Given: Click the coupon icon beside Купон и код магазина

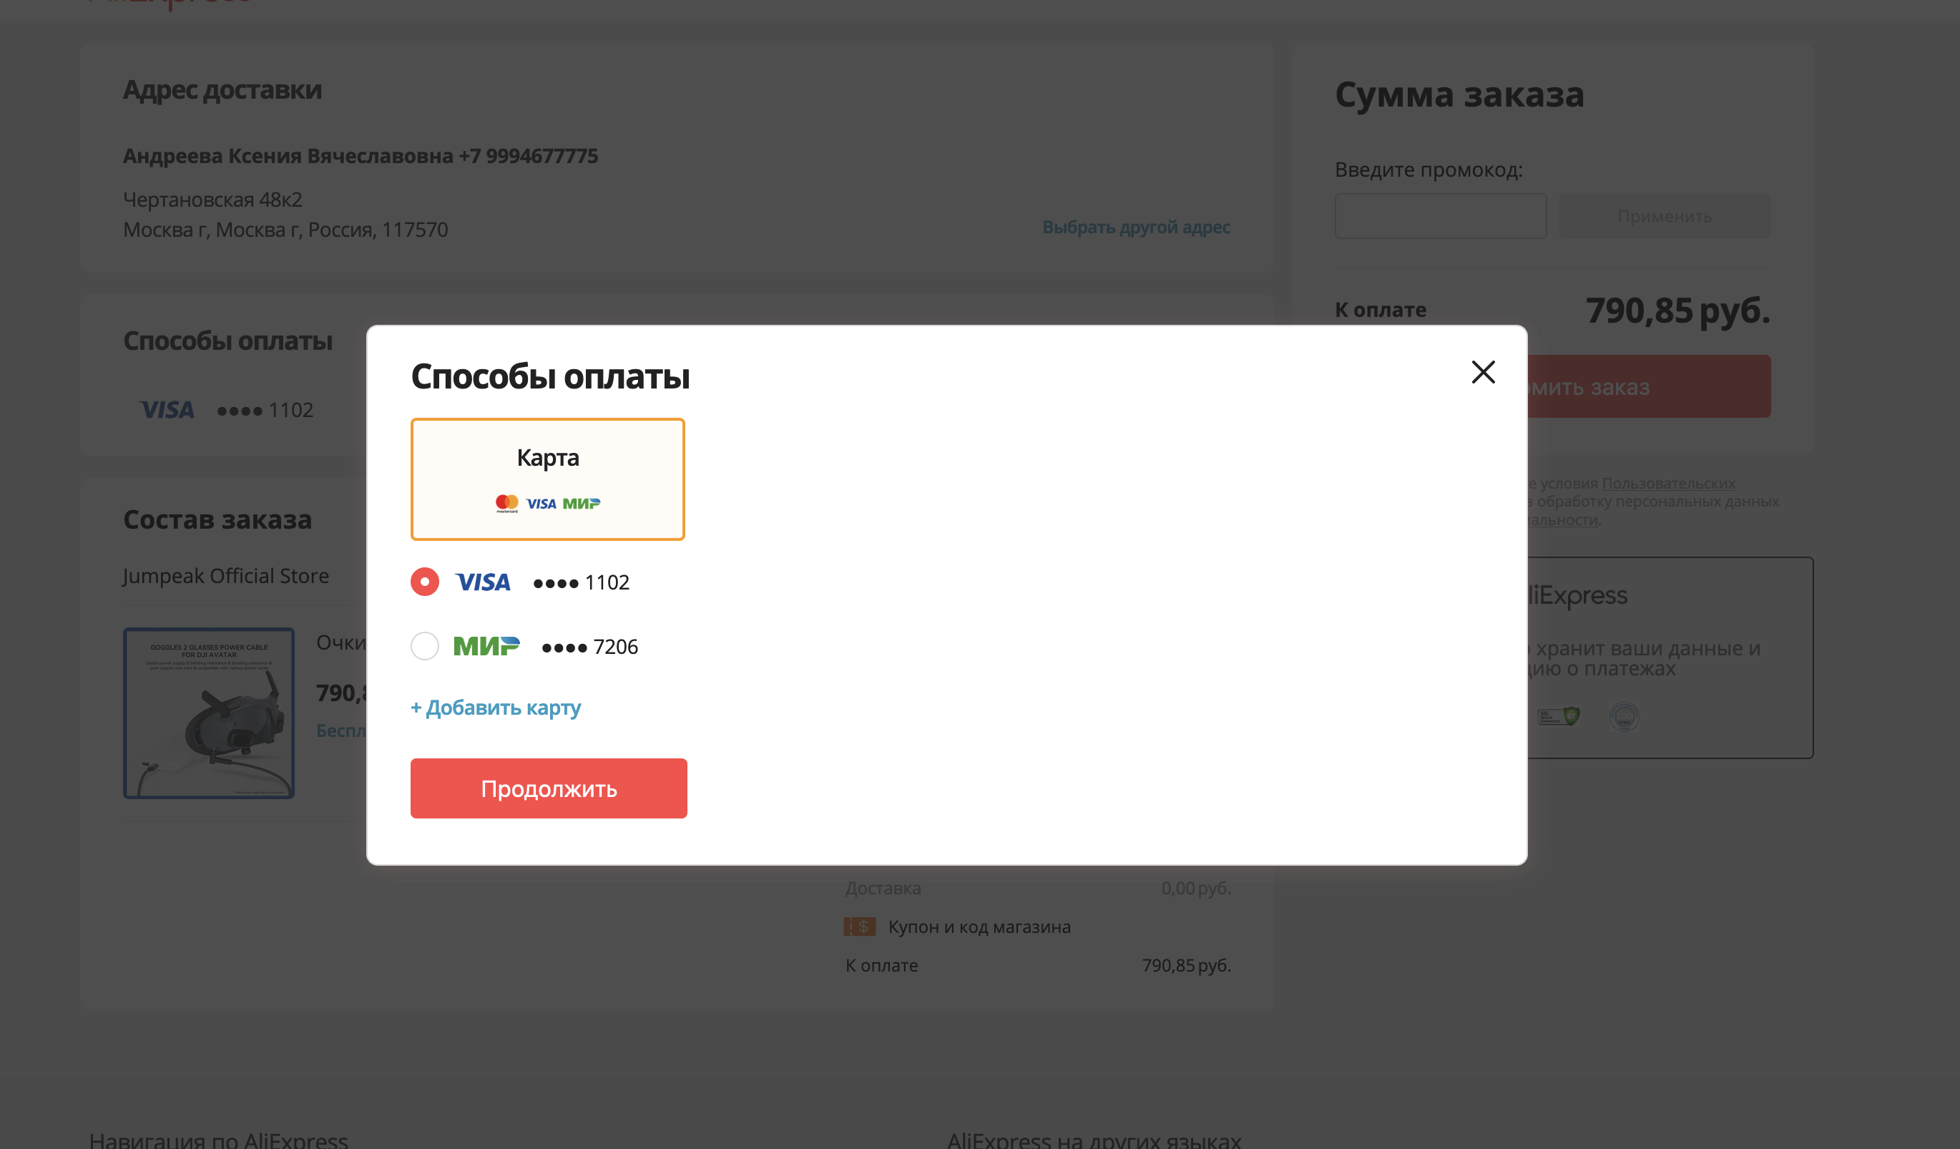Looking at the screenshot, I should pos(859,926).
